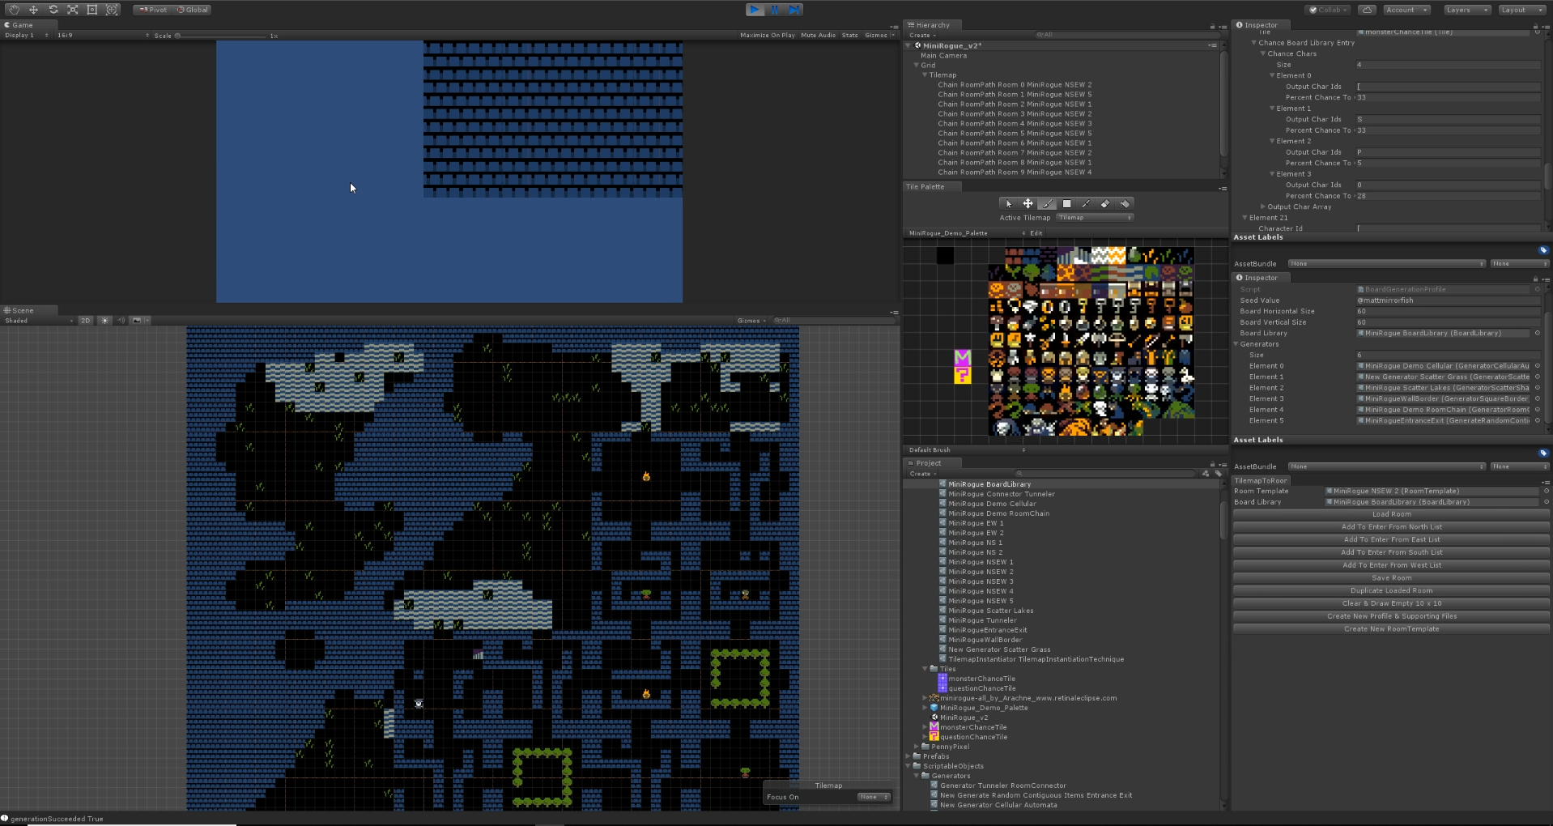Select the Hand tool in top toolbar
Viewport: 1553px width, 826px height.
coord(14,10)
